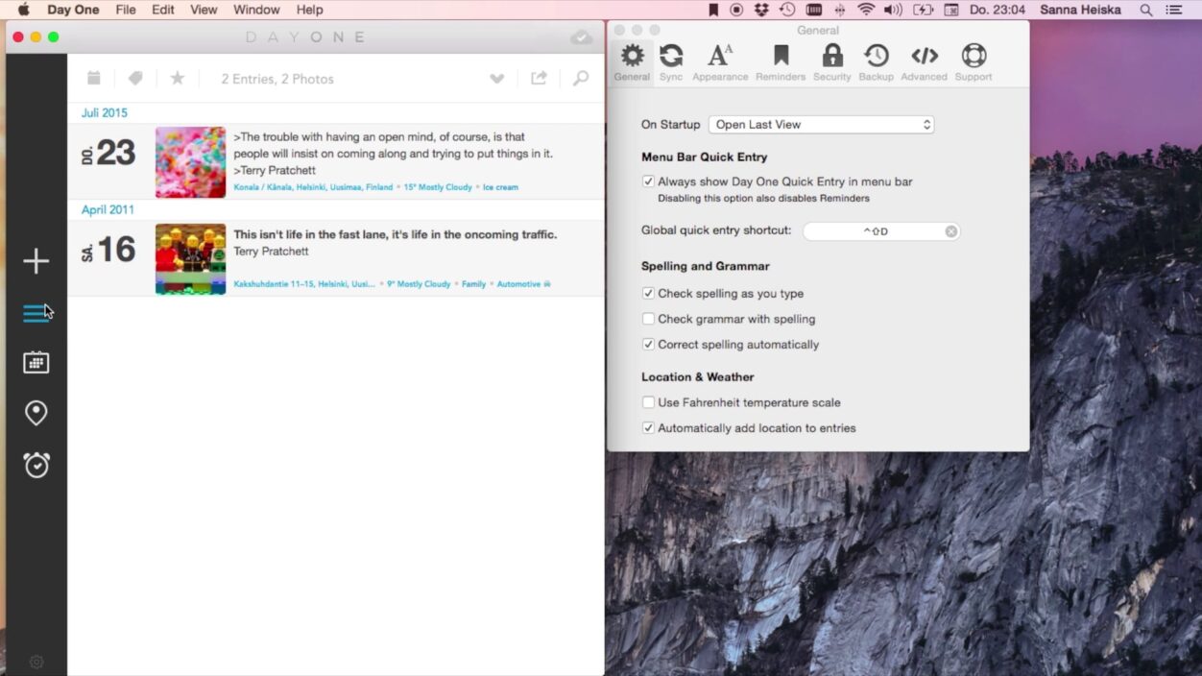Click the Ice cream tag link
The height and width of the screenshot is (676, 1202).
tap(500, 187)
